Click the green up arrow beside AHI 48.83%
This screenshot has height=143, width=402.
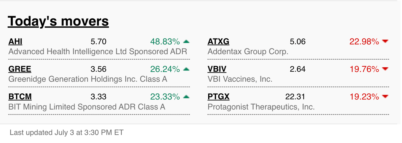pyautogui.click(x=186, y=42)
